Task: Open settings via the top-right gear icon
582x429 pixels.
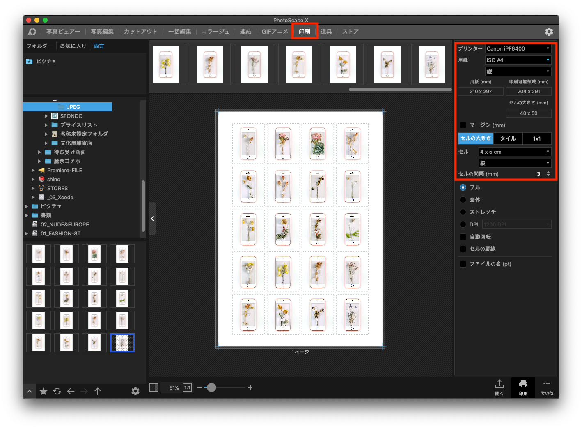Action: point(549,32)
